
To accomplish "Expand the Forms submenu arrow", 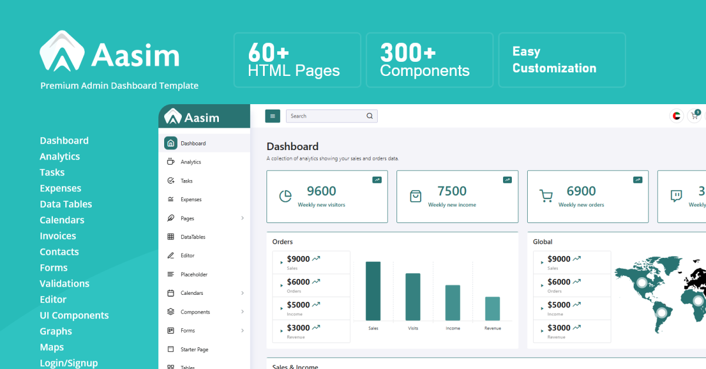I will 242,331.
